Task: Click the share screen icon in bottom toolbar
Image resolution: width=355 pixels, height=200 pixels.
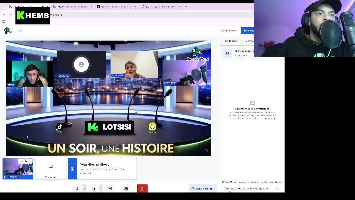Action: tap(110, 189)
